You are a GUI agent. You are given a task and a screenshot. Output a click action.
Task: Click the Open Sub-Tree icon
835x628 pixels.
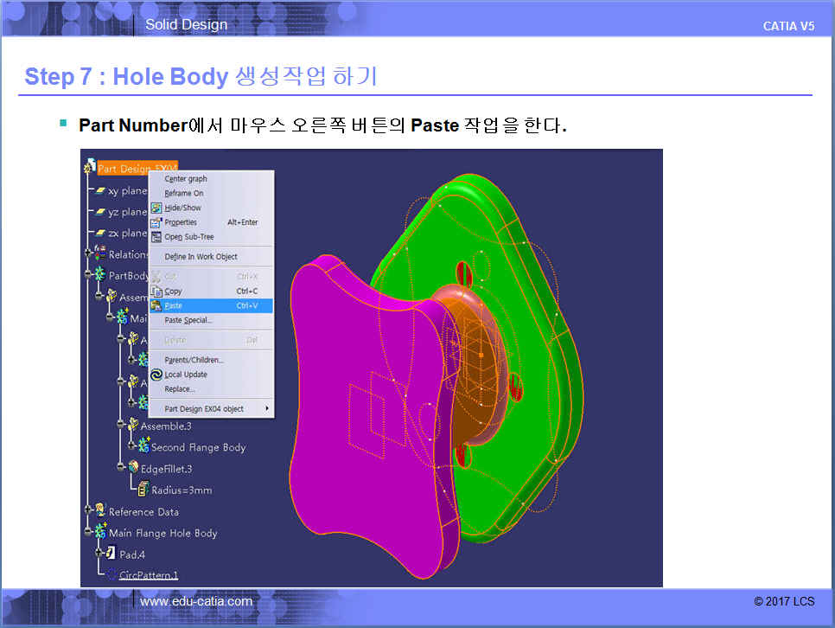click(156, 237)
